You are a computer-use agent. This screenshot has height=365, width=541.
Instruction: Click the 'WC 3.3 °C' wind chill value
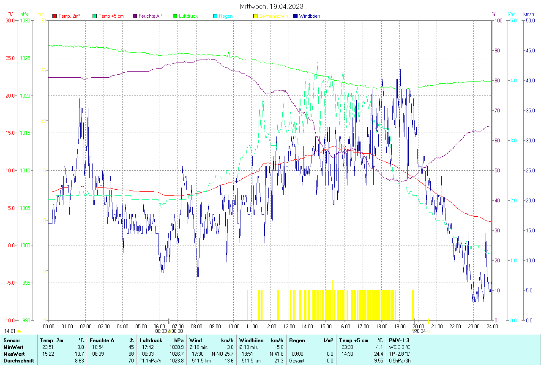(x=399, y=347)
